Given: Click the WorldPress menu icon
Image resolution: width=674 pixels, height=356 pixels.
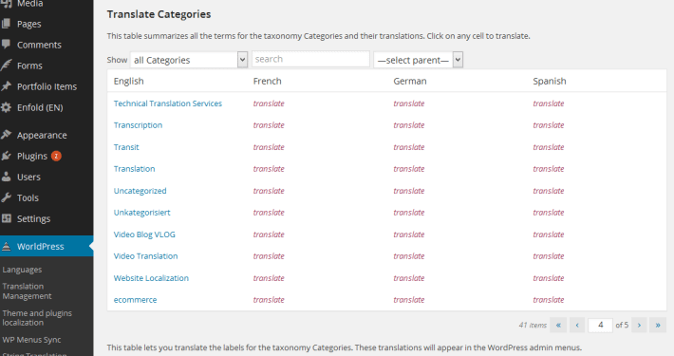Looking at the screenshot, I should pos(6,247).
